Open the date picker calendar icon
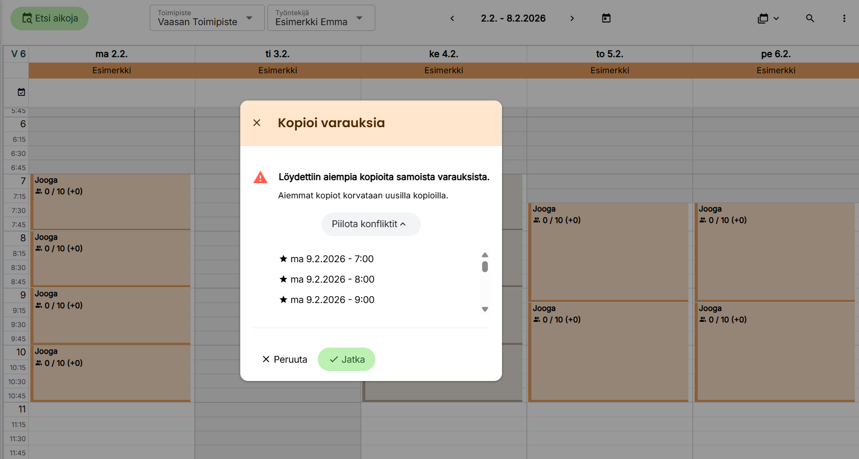Image resolution: width=859 pixels, height=459 pixels. pyautogui.click(x=606, y=18)
